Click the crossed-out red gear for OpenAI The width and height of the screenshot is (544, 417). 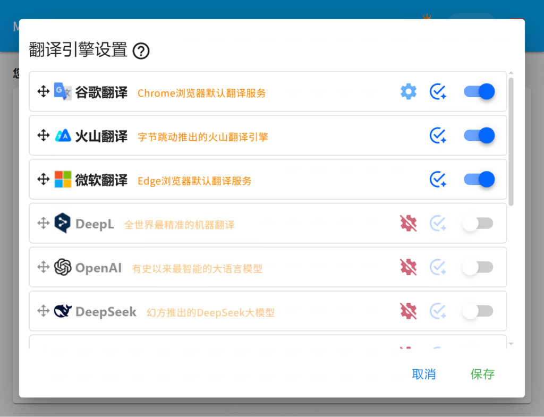tap(409, 267)
